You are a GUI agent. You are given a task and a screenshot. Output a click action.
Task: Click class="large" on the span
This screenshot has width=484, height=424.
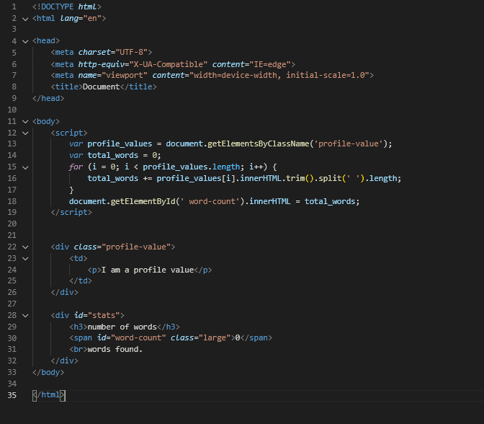click(201, 337)
